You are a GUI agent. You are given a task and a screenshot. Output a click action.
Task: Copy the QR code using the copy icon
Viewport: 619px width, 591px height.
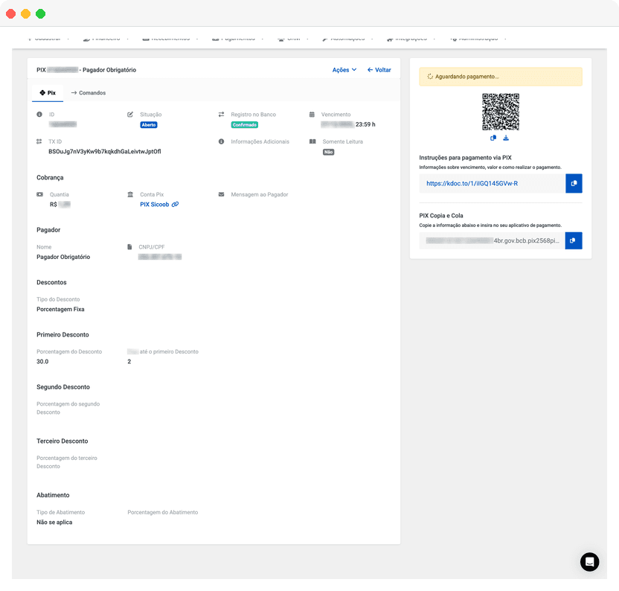[493, 138]
